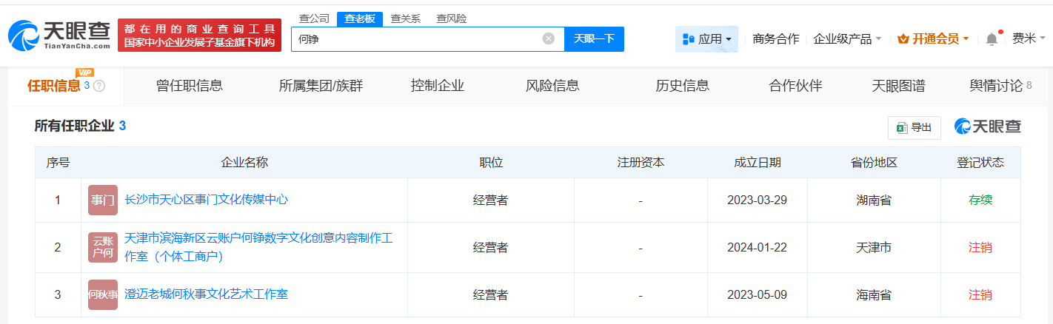Open the 澄迈老城何秋事文化艺术工作室 link
The height and width of the screenshot is (324, 1053).
[206, 294]
